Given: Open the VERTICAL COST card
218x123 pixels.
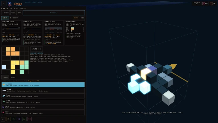Looking at the screenshot, I should click(x=54, y=33).
